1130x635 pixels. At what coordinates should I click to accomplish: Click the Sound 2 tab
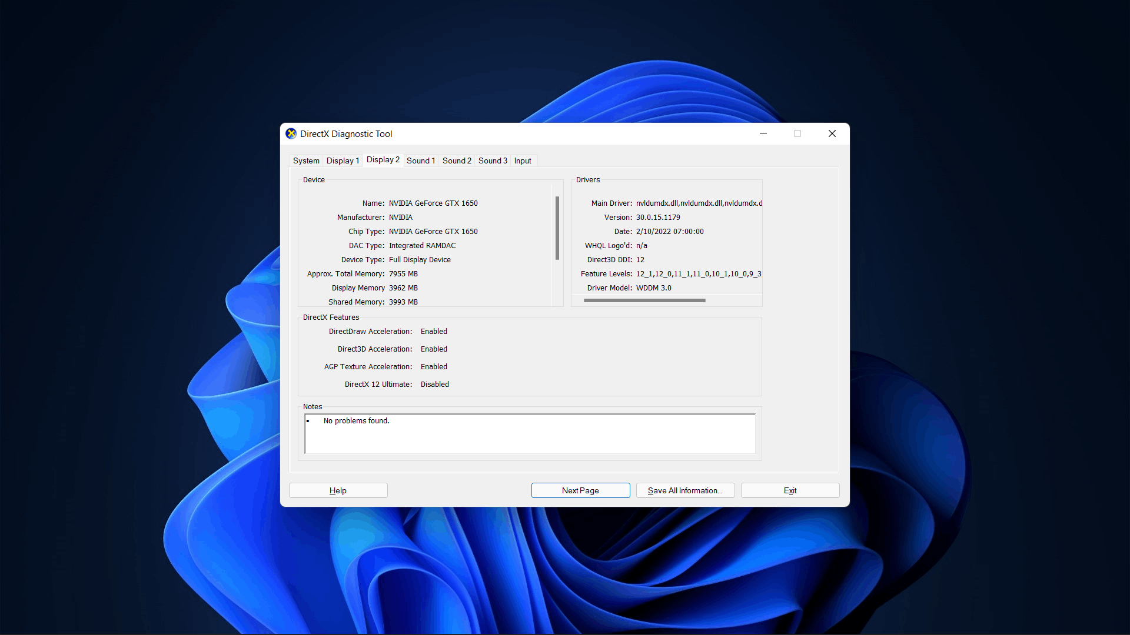pyautogui.click(x=457, y=161)
